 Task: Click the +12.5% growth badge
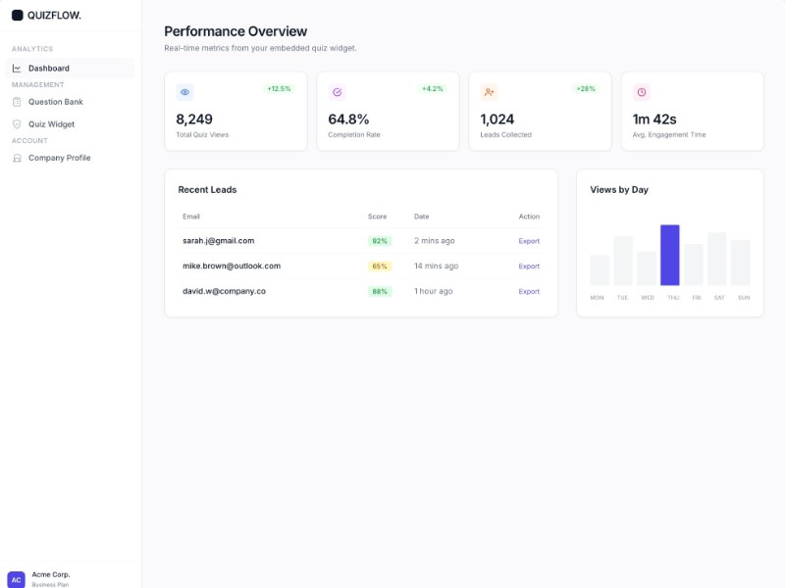(x=279, y=89)
